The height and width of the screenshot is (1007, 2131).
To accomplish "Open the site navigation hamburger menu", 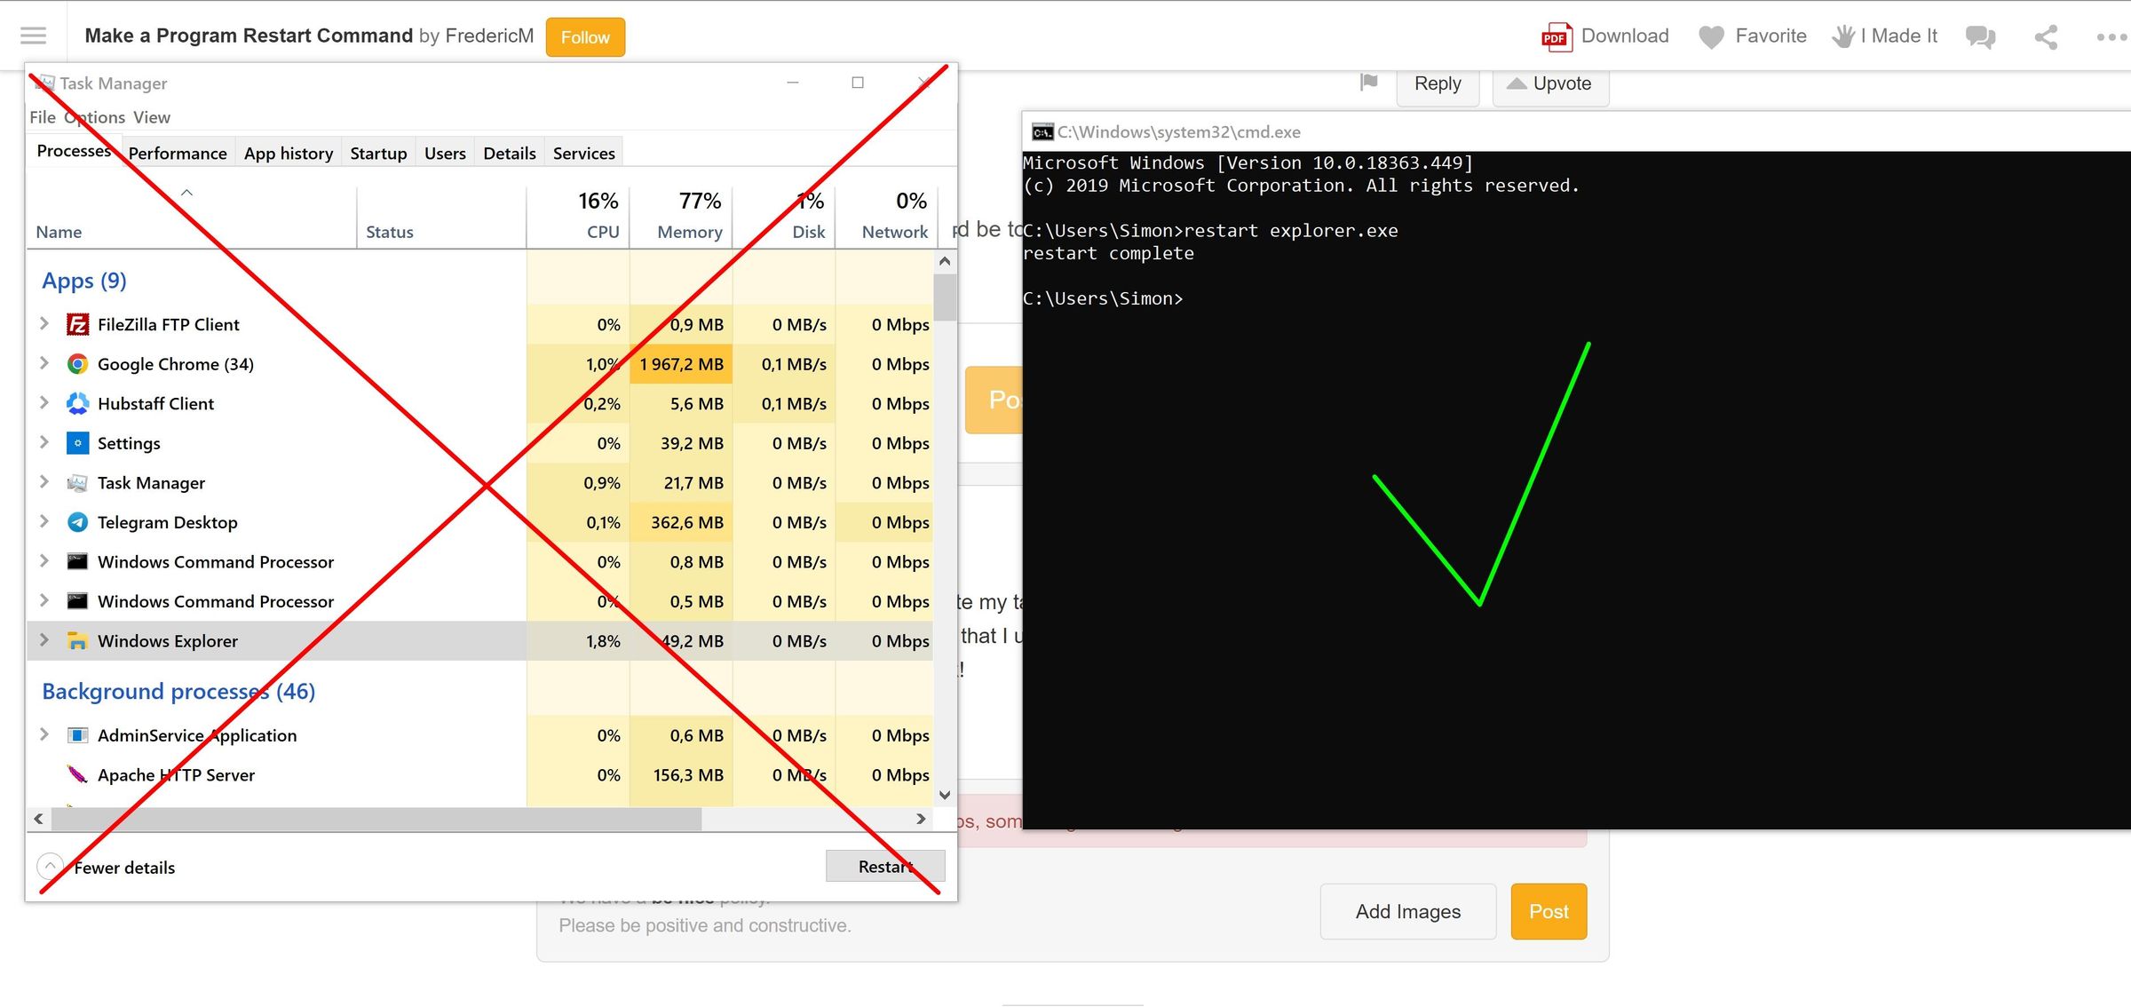I will (33, 35).
